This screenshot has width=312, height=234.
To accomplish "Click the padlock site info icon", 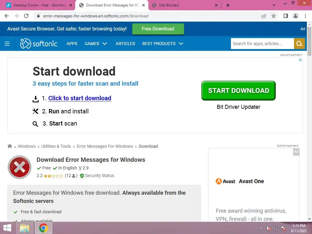I will [x=38, y=16].
